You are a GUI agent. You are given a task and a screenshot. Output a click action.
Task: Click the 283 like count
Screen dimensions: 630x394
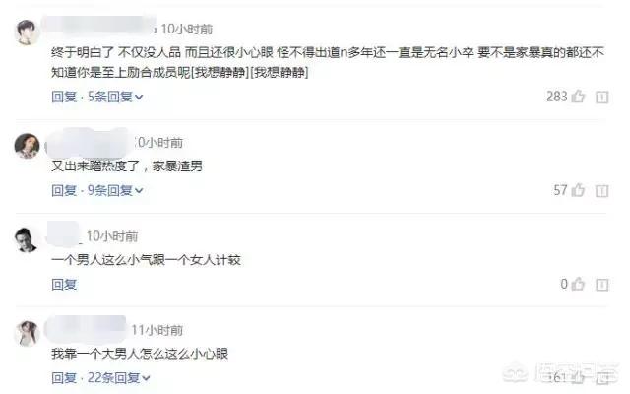pyautogui.click(x=557, y=97)
